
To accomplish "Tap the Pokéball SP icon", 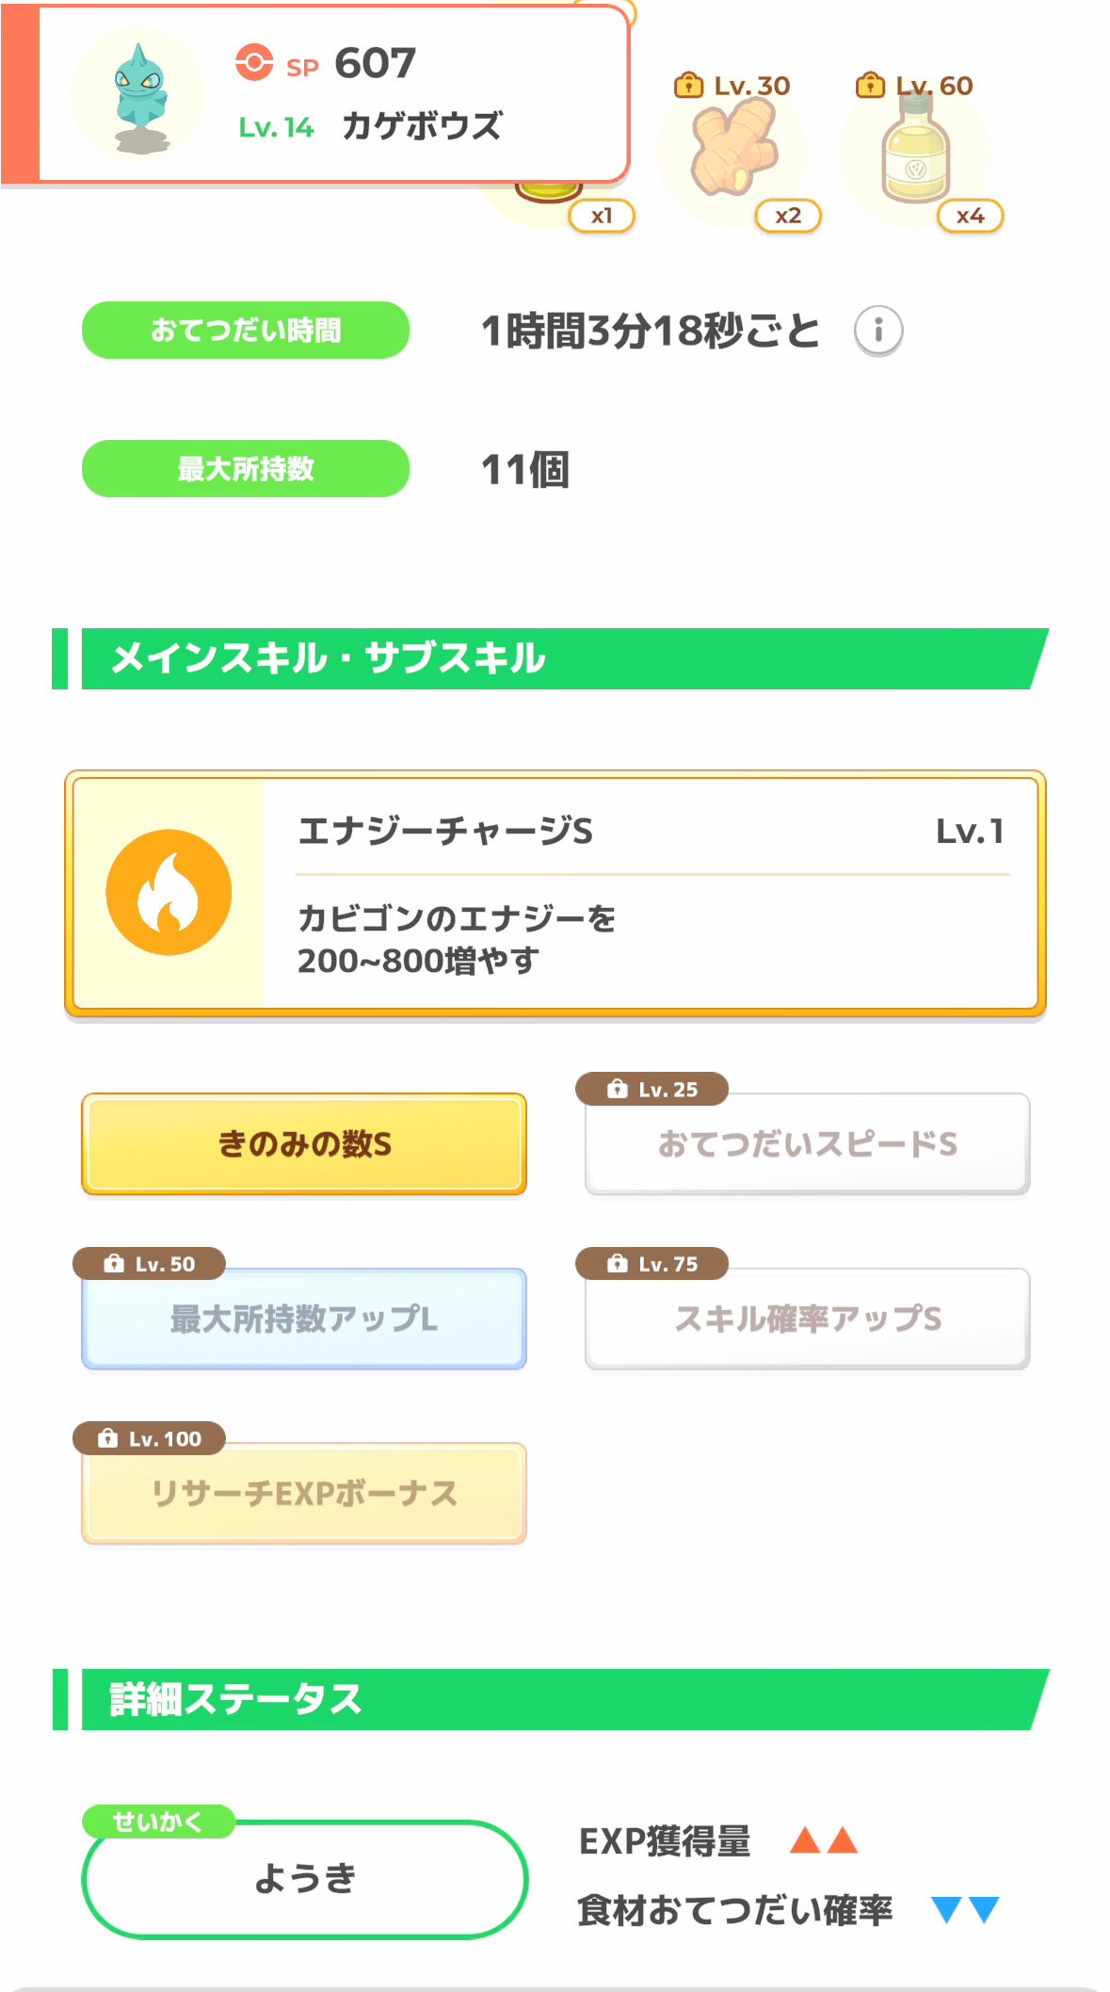I will 253,63.
